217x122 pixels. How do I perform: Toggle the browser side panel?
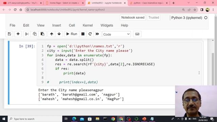coord(202,10)
